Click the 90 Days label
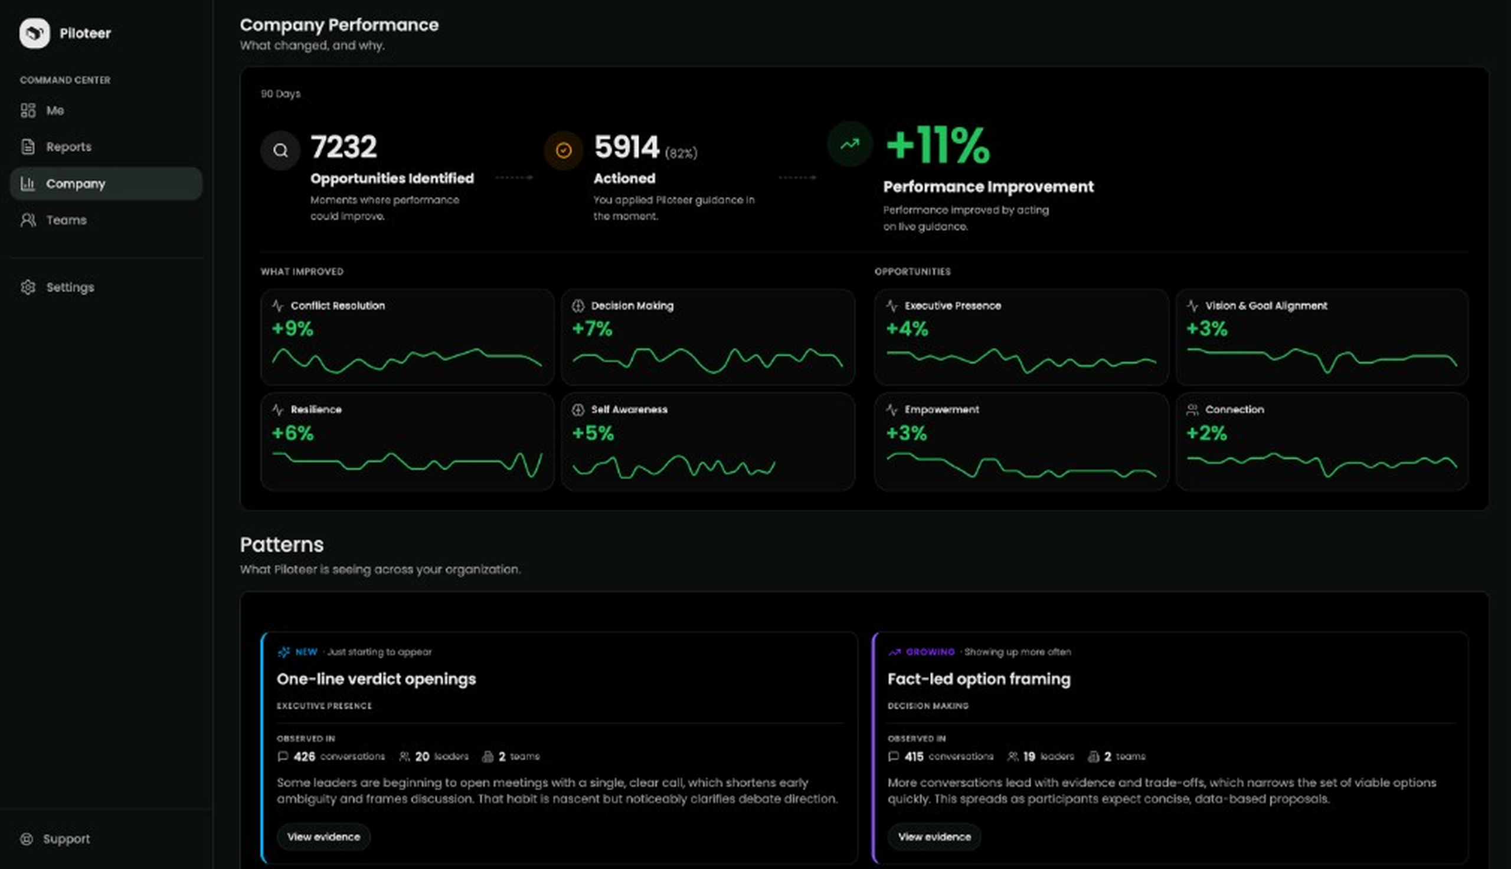The height and width of the screenshot is (869, 1511). point(280,94)
